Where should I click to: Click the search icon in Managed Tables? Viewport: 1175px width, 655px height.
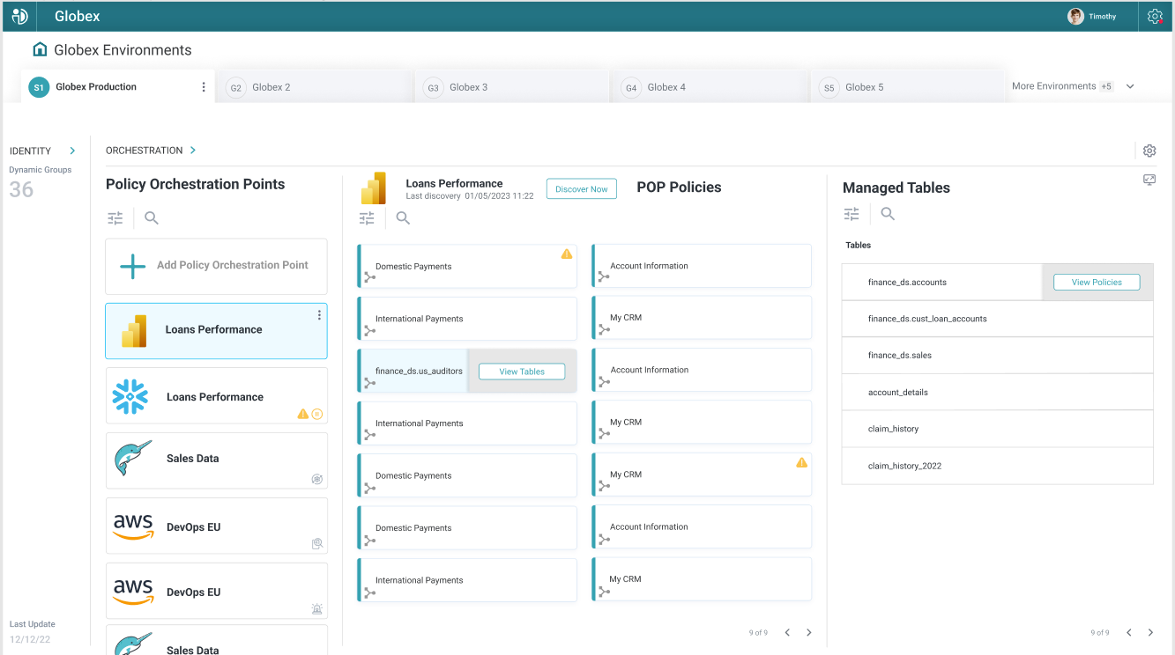[x=888, y=214]
